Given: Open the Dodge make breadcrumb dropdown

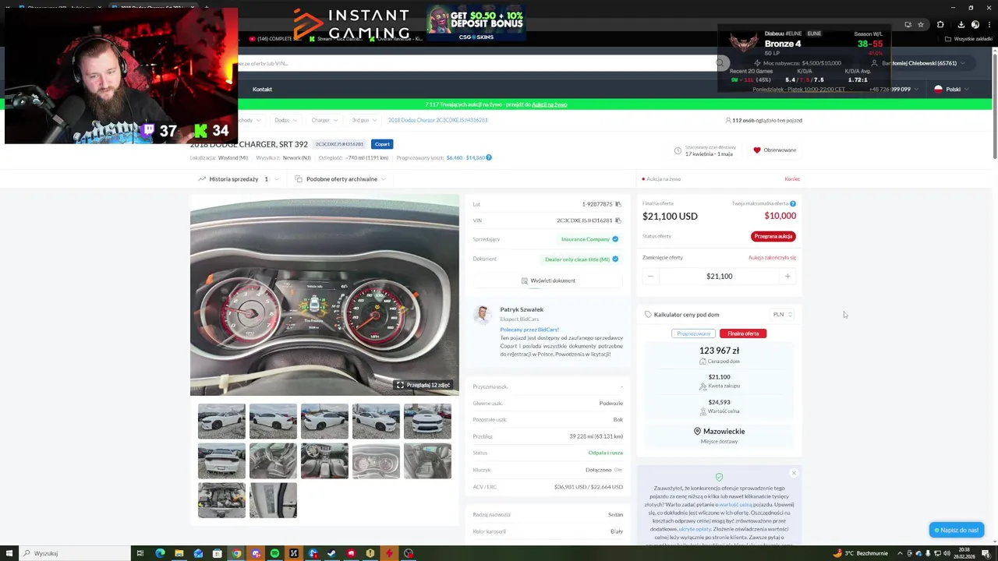Looking at the screenshot, I should [285, 120].
